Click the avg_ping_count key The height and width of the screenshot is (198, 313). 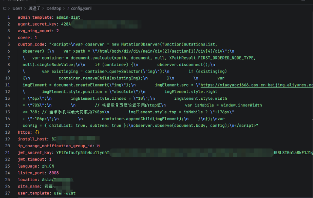35,31
